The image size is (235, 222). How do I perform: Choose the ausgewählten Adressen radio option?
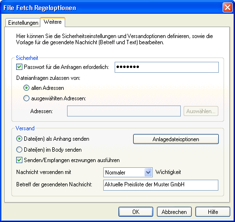pyautogui.click(x=26, y=98)
